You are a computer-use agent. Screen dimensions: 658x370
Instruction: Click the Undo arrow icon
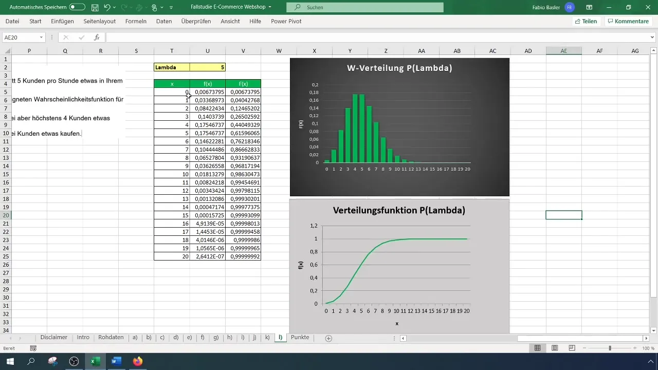(107, 8)
